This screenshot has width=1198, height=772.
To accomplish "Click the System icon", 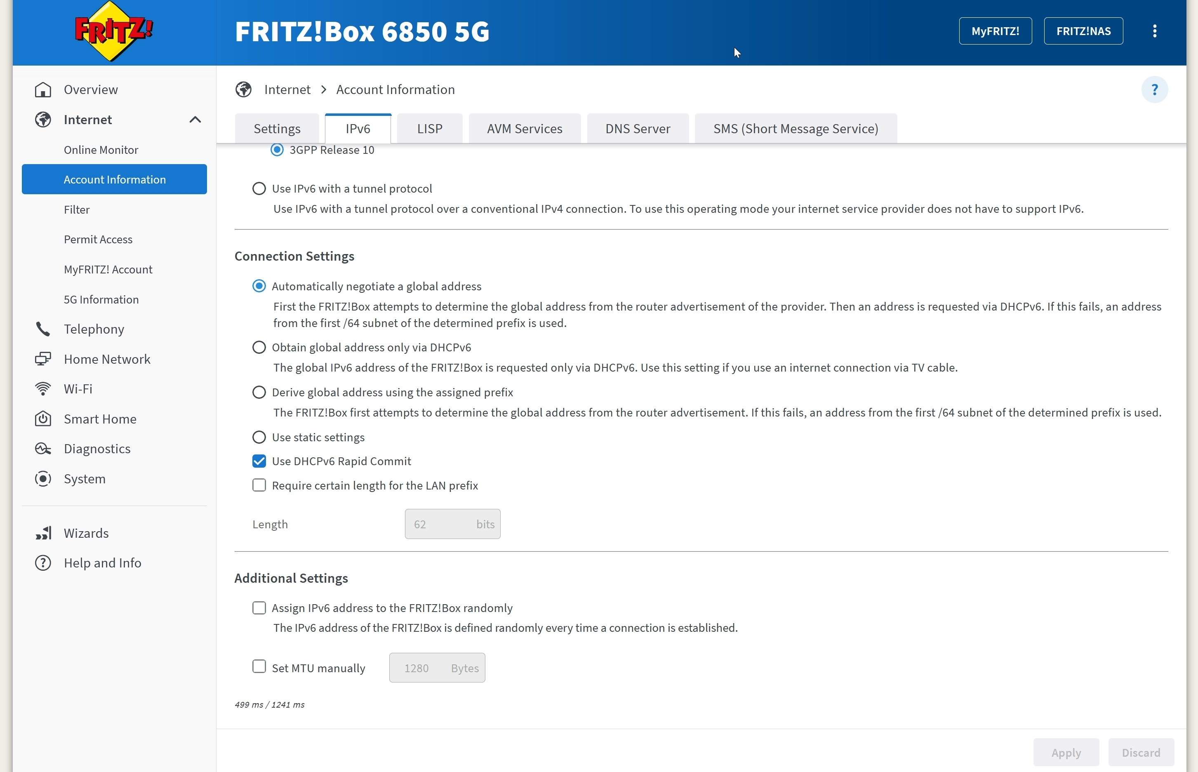I will pos(43,479).
